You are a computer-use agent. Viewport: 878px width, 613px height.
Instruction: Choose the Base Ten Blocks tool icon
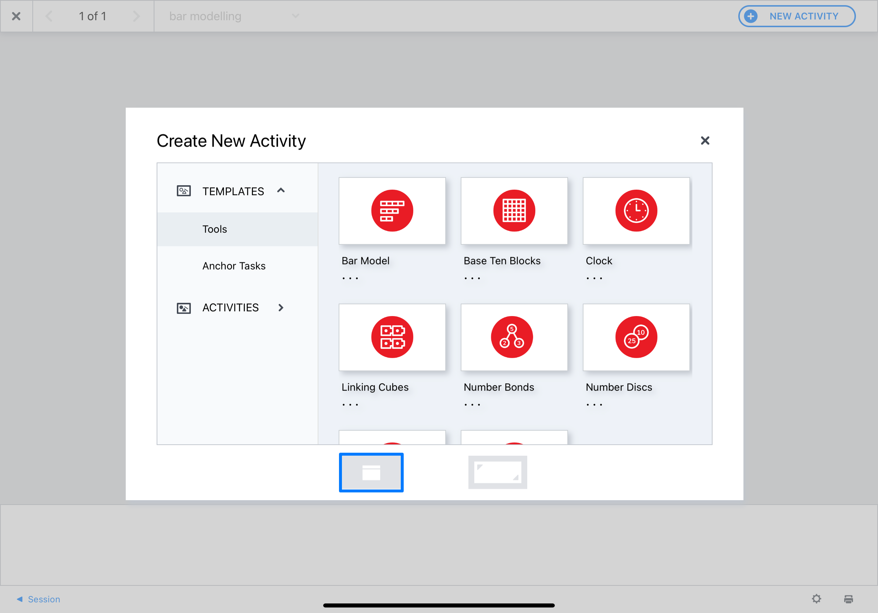tap(514, 211)
